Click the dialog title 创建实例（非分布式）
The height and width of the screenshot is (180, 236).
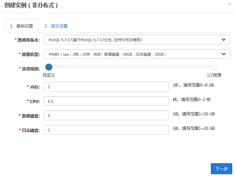(31, 5)
